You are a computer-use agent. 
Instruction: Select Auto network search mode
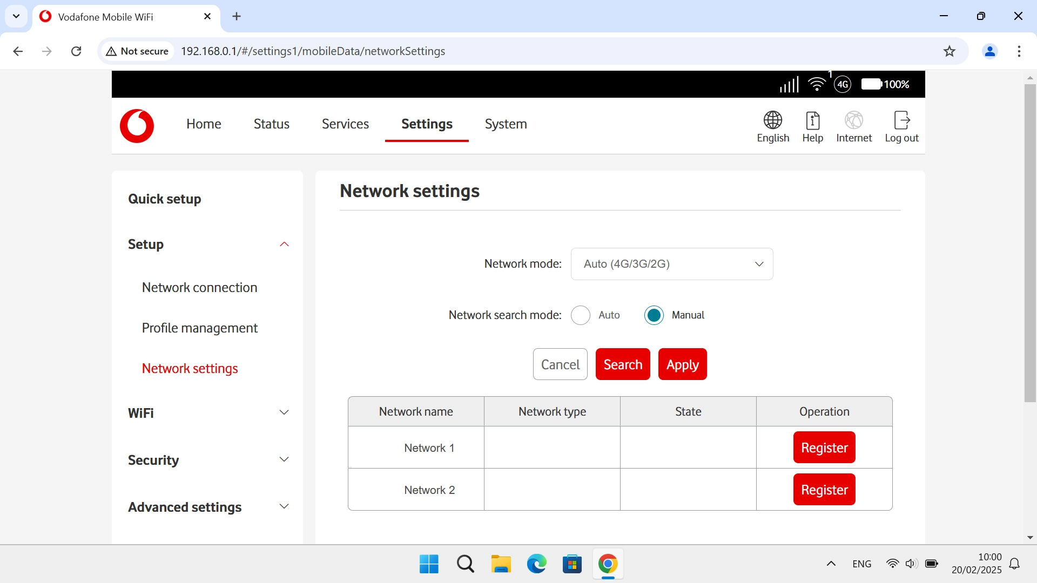(x=581, y=315)
